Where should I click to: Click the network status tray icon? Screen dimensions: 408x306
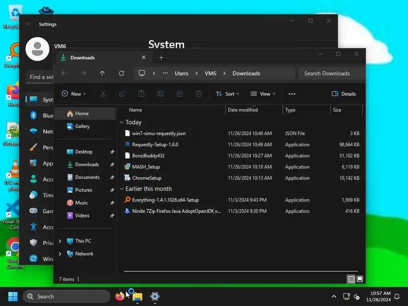[347, 296]
